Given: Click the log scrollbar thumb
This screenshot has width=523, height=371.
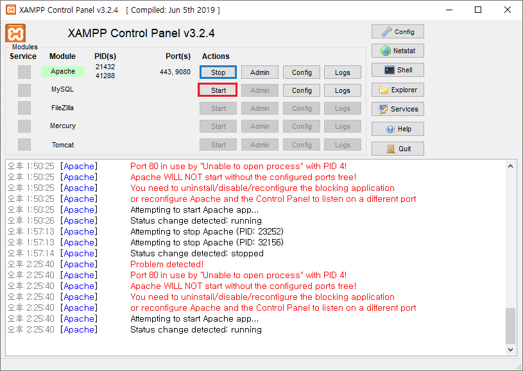Looking at the screenshot, I should (510, 326).
